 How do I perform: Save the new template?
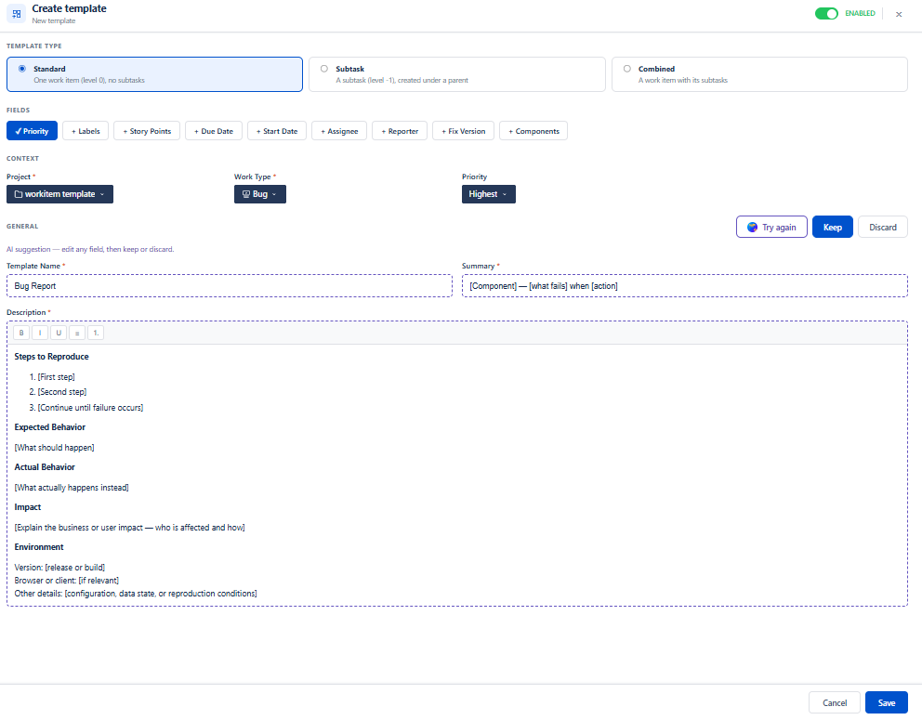click(886, 703)
